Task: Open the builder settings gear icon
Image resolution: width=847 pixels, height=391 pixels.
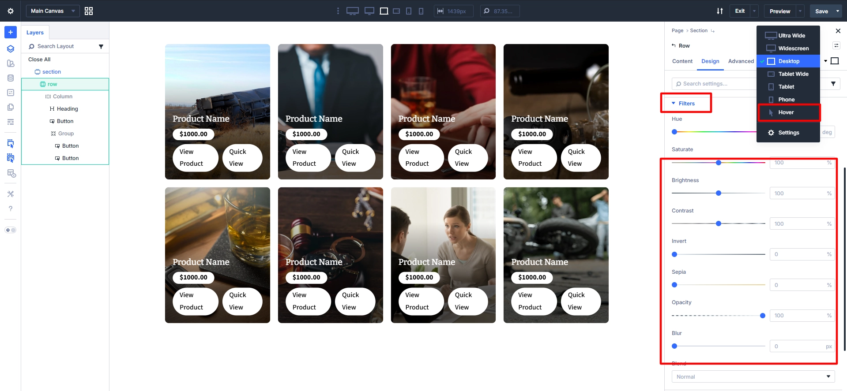Action: pyautogui.click(x=11, y=11)
